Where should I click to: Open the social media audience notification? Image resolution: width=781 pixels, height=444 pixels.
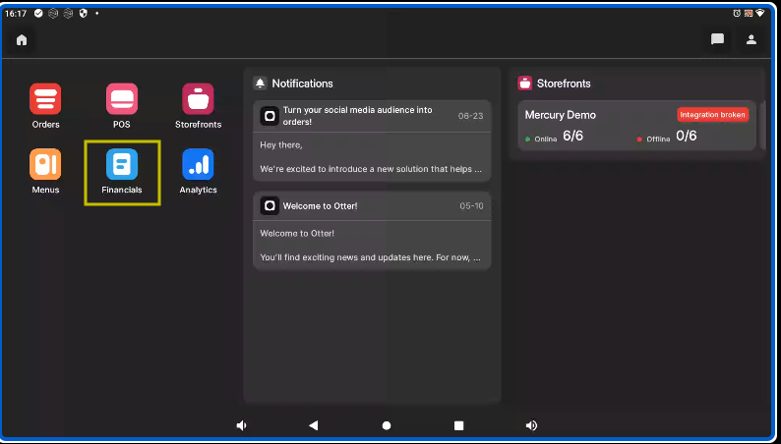pyautogui.click(x=372, y=141)
